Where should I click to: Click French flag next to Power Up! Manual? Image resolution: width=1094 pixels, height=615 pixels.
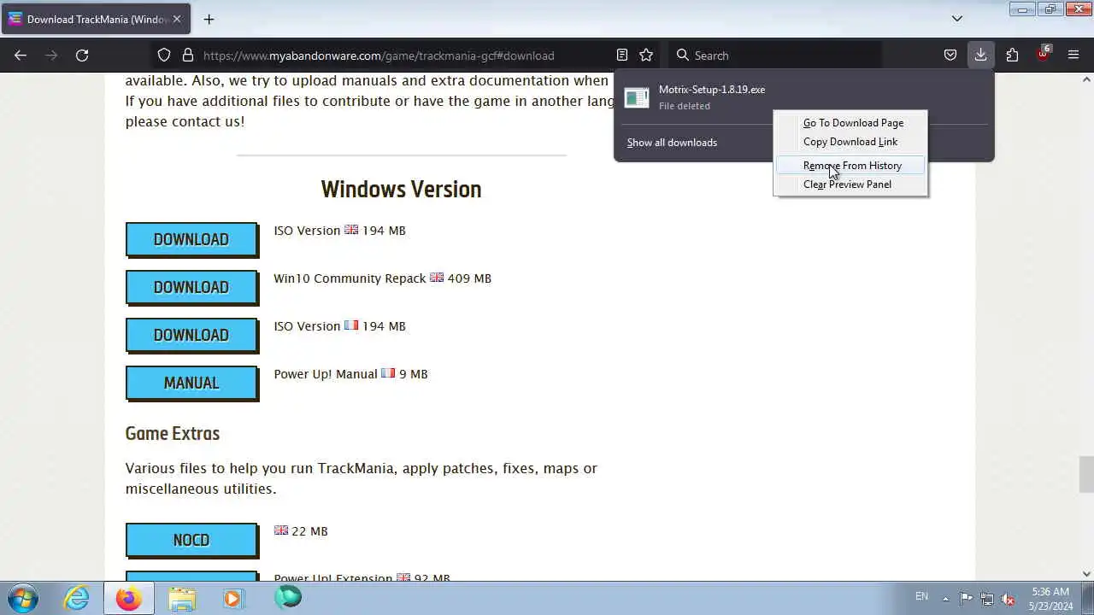point(388,373)
